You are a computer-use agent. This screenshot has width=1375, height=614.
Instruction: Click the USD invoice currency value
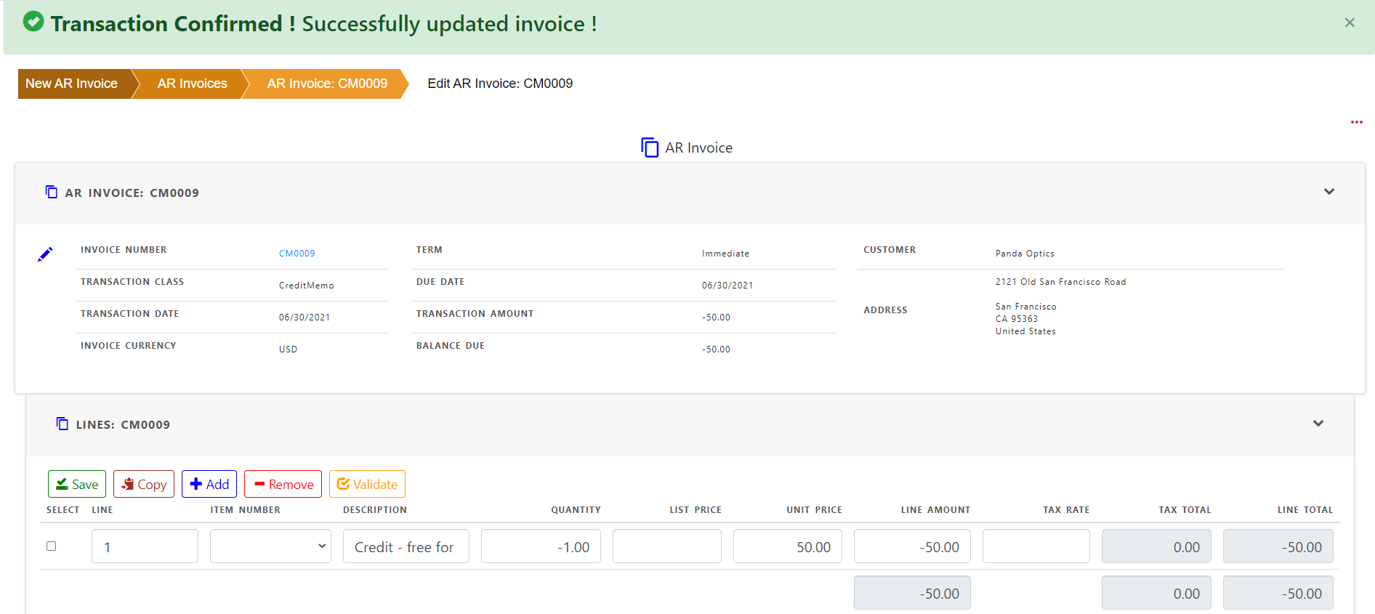pos(288,350)
